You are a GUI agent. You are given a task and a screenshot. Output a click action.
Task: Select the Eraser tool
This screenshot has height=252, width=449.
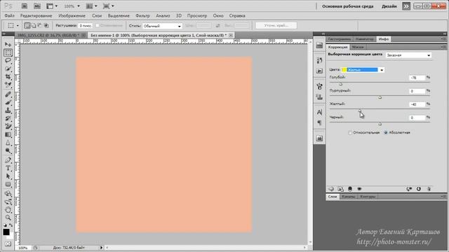[8, 126]
